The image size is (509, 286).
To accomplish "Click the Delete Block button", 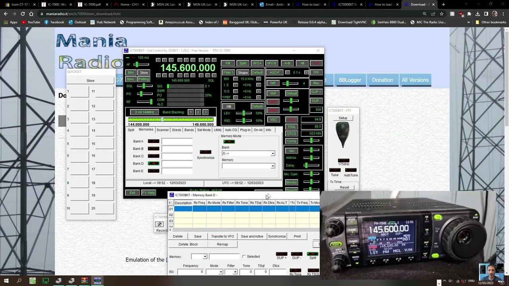I will click(188, 244).
